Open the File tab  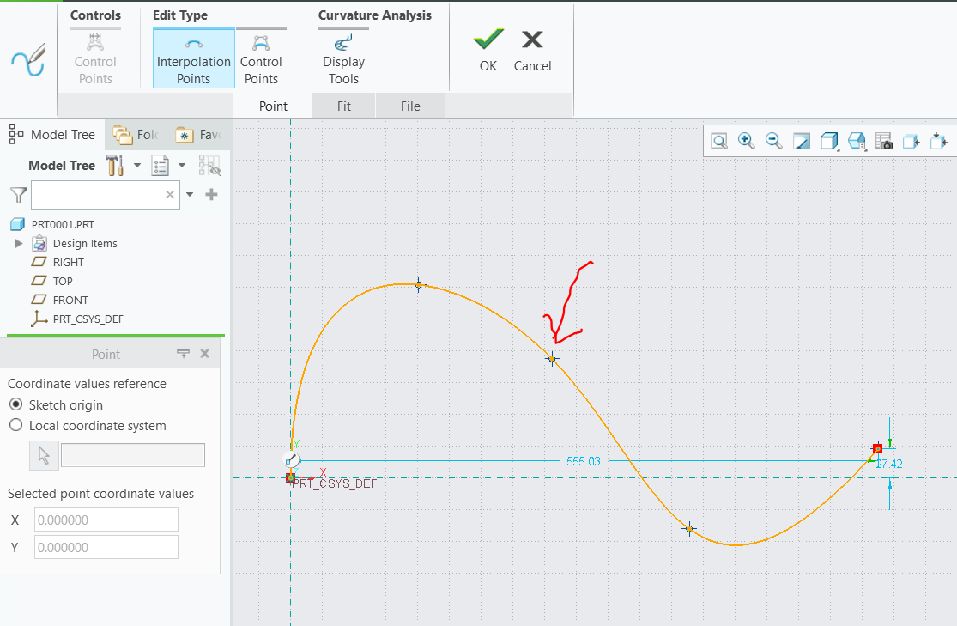(x=409, y=106)
